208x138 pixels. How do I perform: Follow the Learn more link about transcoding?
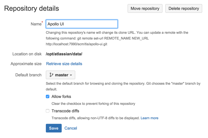point(149,118)
